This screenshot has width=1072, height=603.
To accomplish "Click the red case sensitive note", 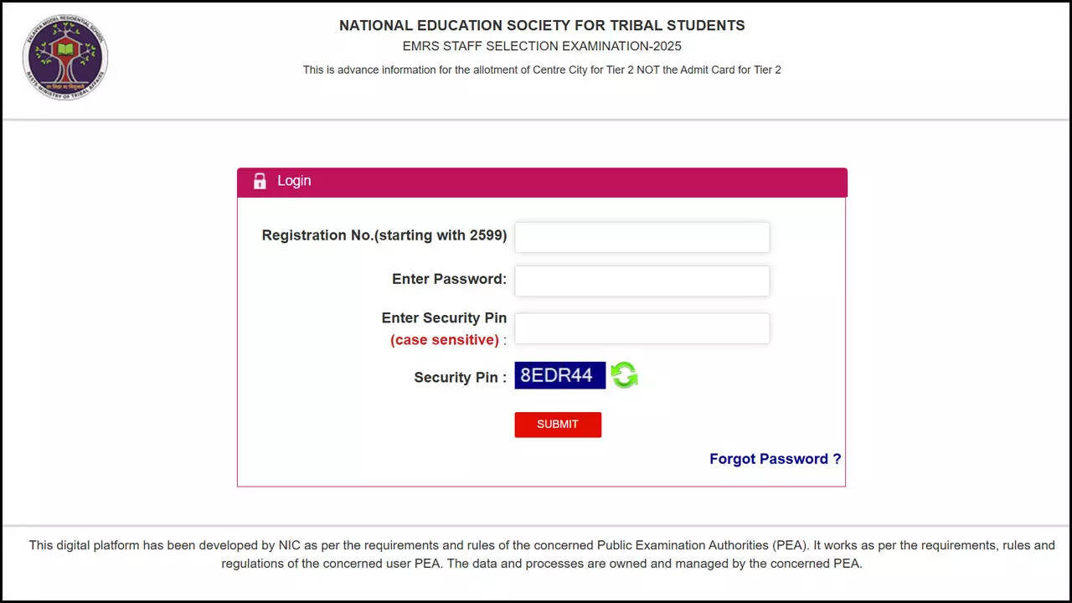I will click(x=444, y=340).
